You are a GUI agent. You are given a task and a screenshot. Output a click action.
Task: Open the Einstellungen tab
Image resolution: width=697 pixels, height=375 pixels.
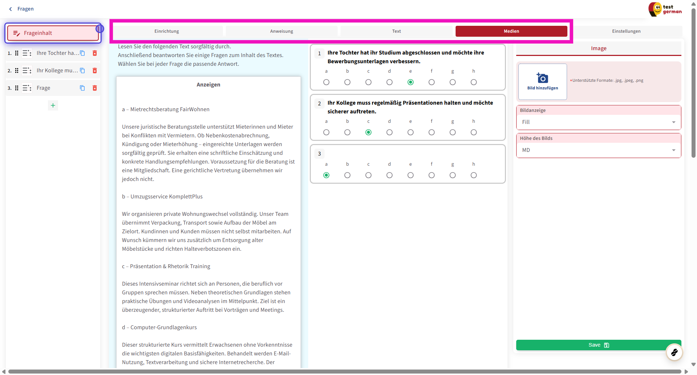(626, 31)
